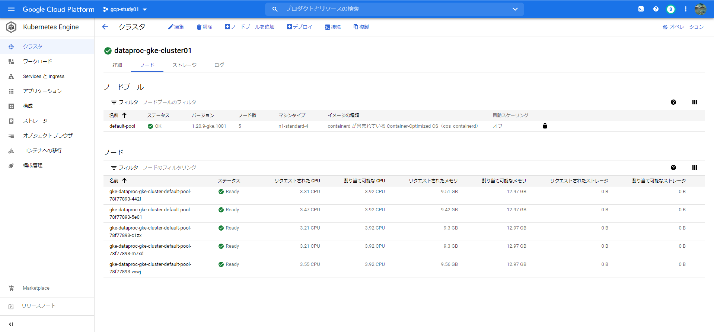Open node ending in 78f77893-m7xd
Image resolution: width=714 pixels, height=332 pixels.
(150, 250)
